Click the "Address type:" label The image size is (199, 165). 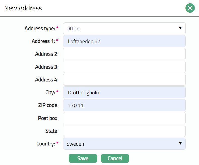pyautogui.click(x=40, y=28)
